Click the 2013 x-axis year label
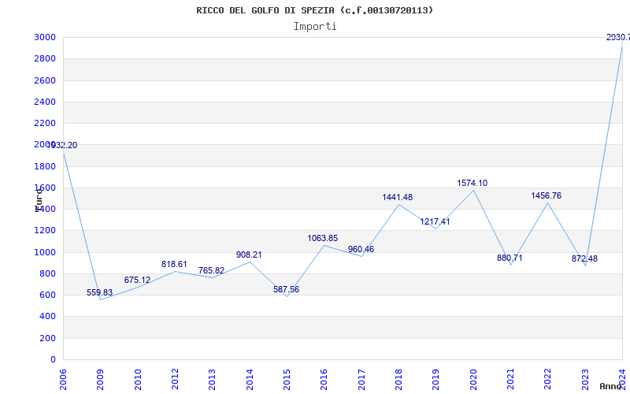This screenshot has height=394, width=630. tap(212, 380)
